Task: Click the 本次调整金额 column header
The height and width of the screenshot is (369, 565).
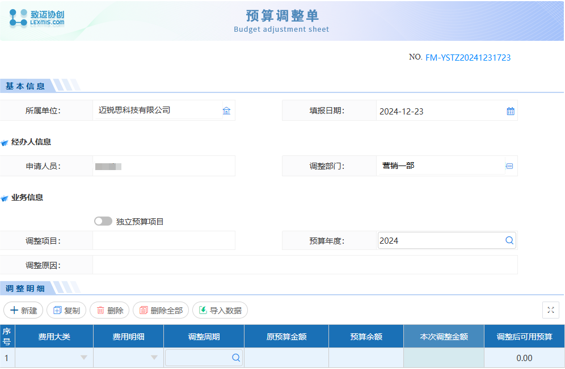Action: click(444, 336)
